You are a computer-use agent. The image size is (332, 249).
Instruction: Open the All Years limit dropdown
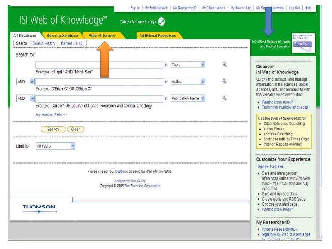tap(56, 146)
